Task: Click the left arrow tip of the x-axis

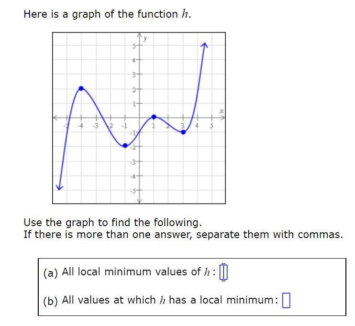Action: [55, 118]
